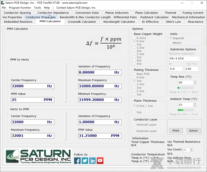
Task: Select 3oz plating thickness
Action: (134, 94)
